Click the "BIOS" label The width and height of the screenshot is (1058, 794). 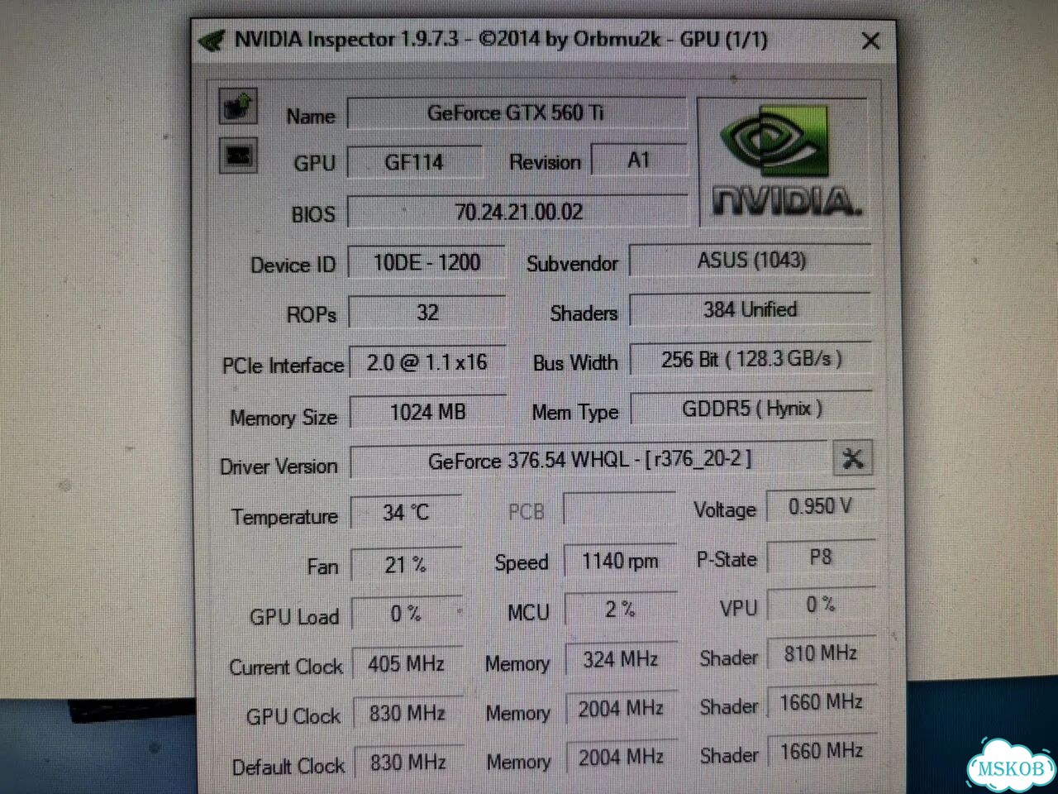click(x=313, y=215)
